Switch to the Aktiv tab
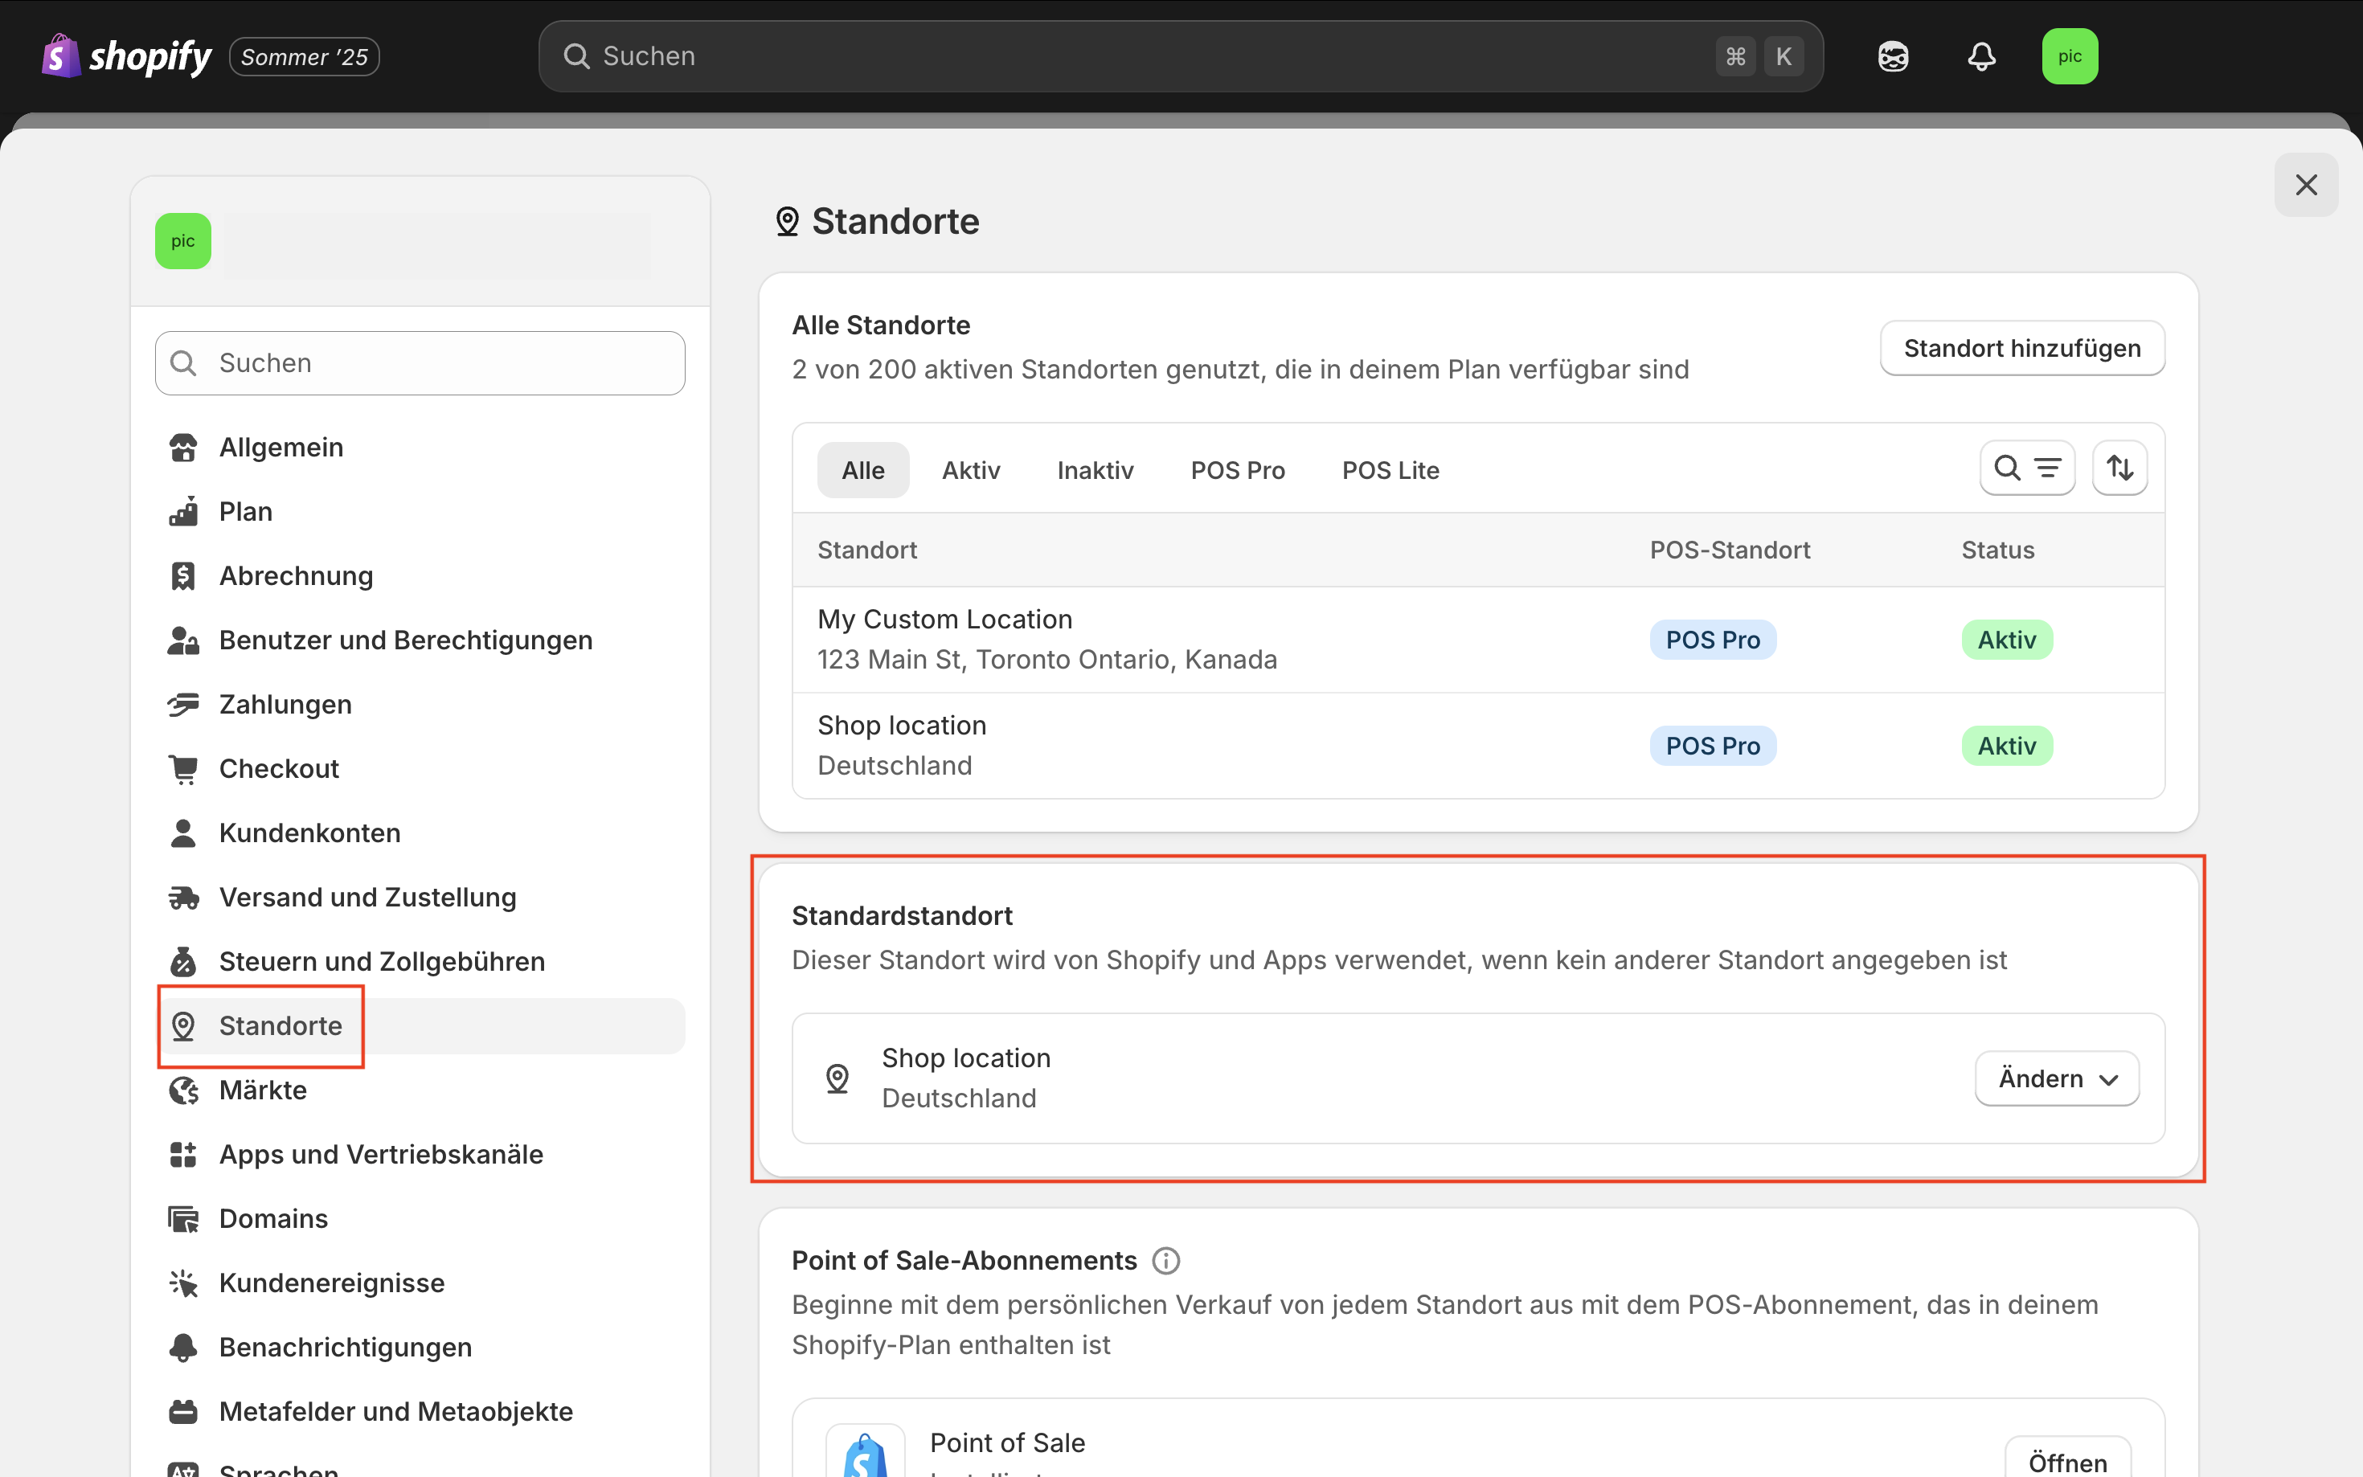The width and height of the screenshot is (2363, 1477). tap(970, 471)
